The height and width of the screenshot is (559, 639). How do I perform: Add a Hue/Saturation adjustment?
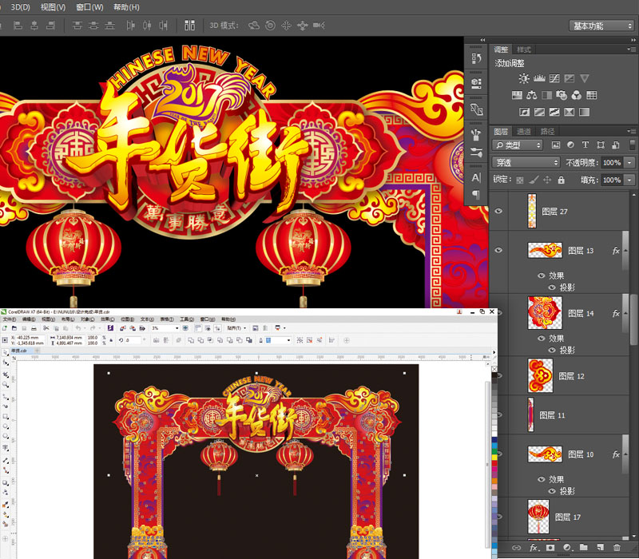[517, 95]
